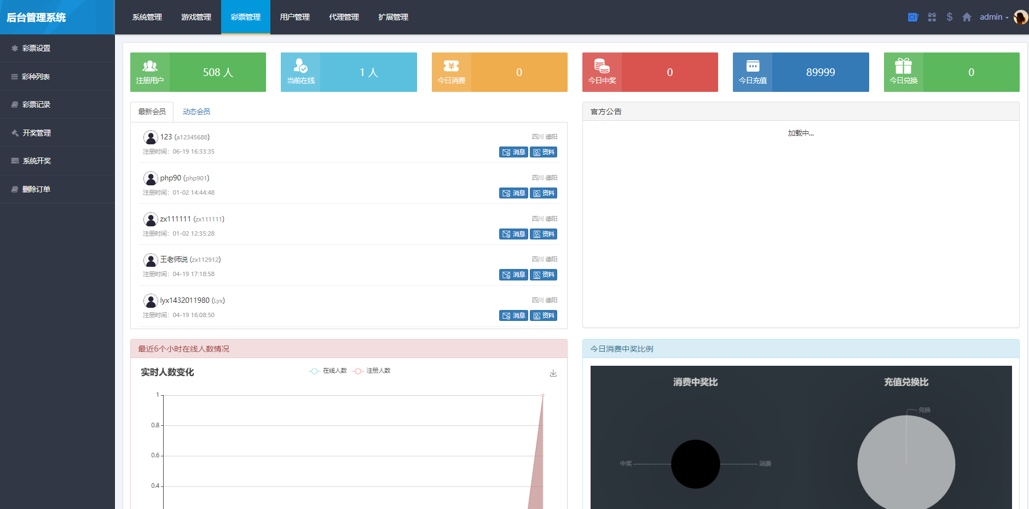Screen dimensions: 1029x509
Task: Click the blue folder icon in header
Action: click(913, 17)
